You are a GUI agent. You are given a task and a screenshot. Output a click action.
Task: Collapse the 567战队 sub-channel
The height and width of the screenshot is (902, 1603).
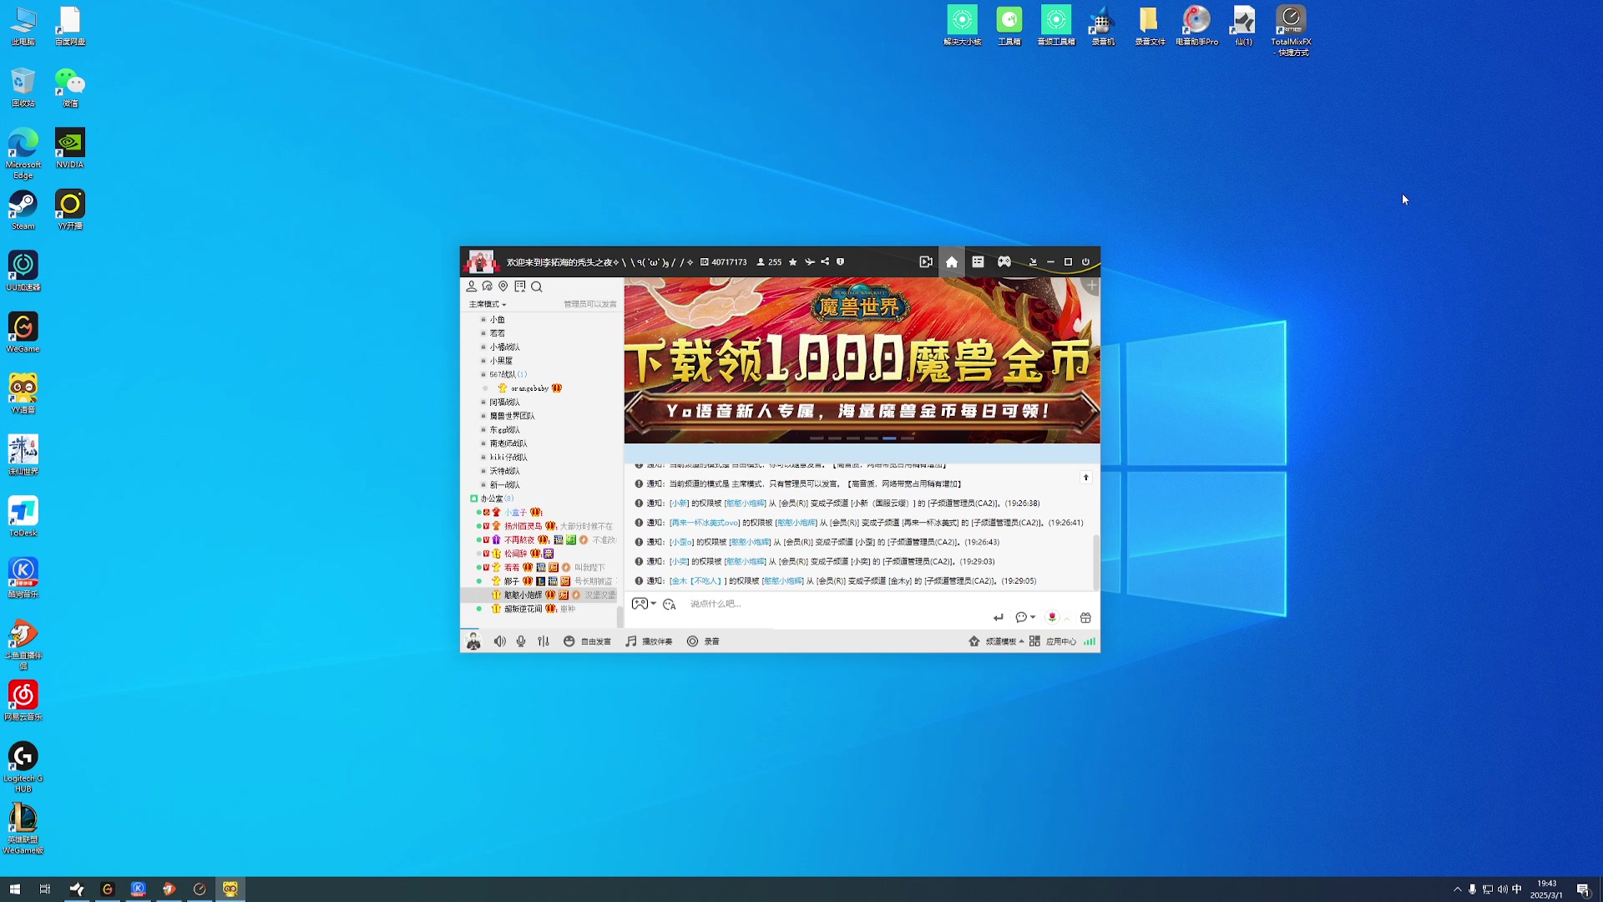pyautogui.click(x=483, y=374)
